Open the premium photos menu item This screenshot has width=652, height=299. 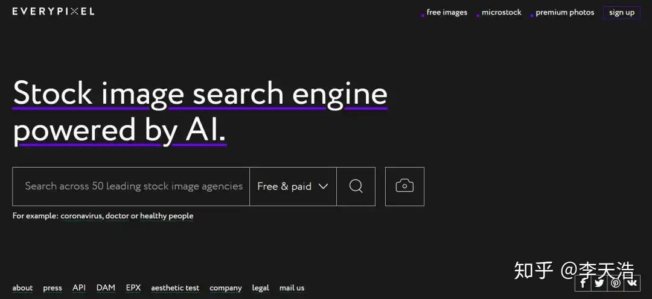(564, 13)
